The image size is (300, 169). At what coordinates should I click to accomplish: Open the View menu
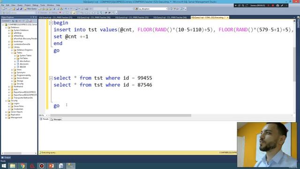pyautogui.click(x=13, y=5)
